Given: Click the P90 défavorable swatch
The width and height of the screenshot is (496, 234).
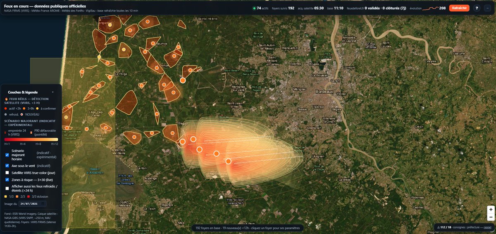Looking at the screenshot, I should click(x=31, y=133).
